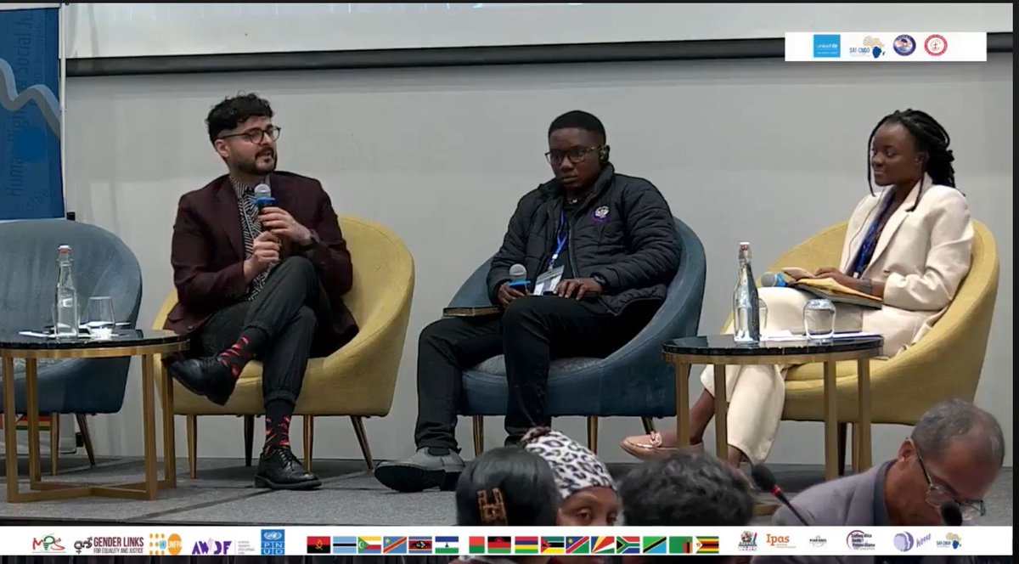The image size is (1019, 564).
Task: Click the orange UNFPA logo
Action: [x=166, y=544]
